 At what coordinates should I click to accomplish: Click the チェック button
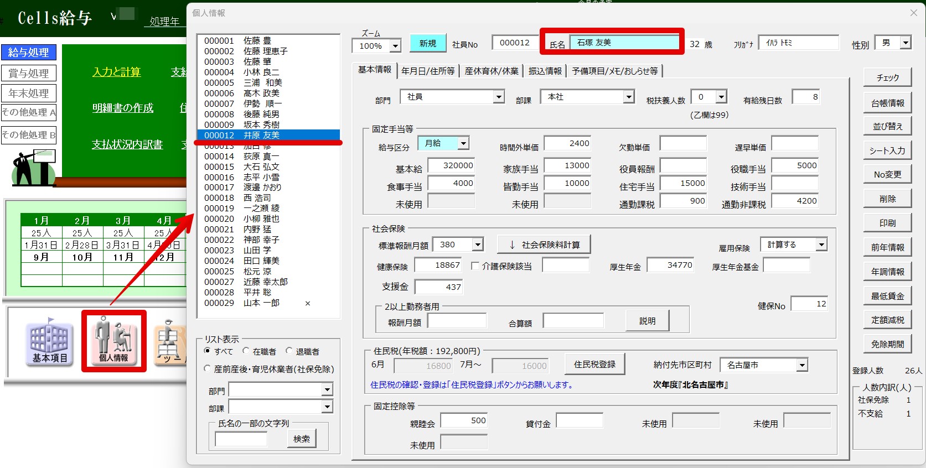coord(888,78)
